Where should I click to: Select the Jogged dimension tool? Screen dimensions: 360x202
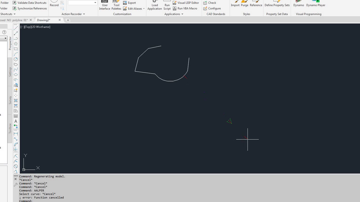pyautogui.click(x=16, y=161)
